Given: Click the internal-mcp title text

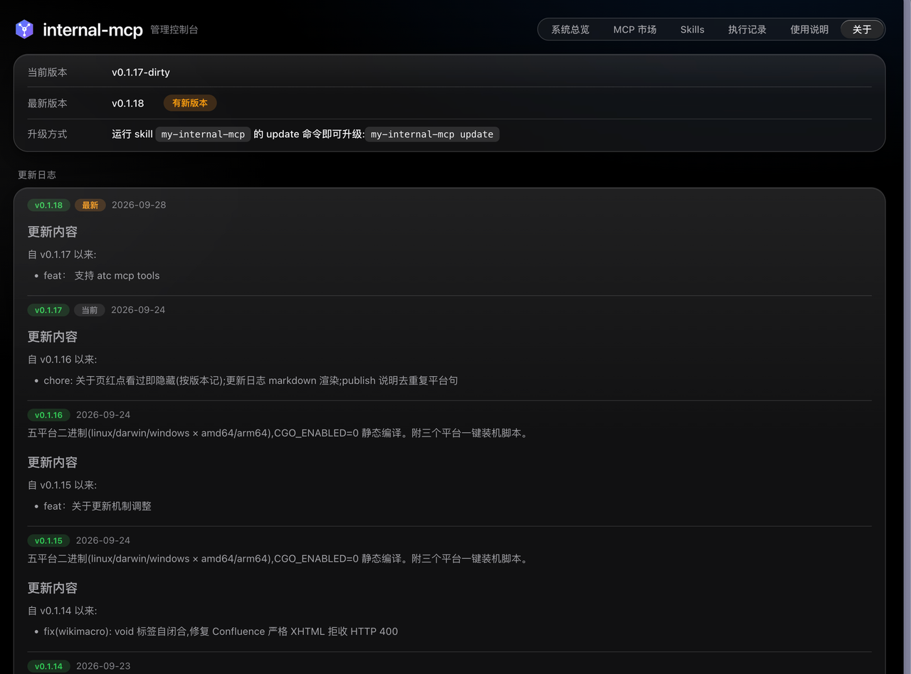Looking at the screenshot, I should click(x=93, y=30).
